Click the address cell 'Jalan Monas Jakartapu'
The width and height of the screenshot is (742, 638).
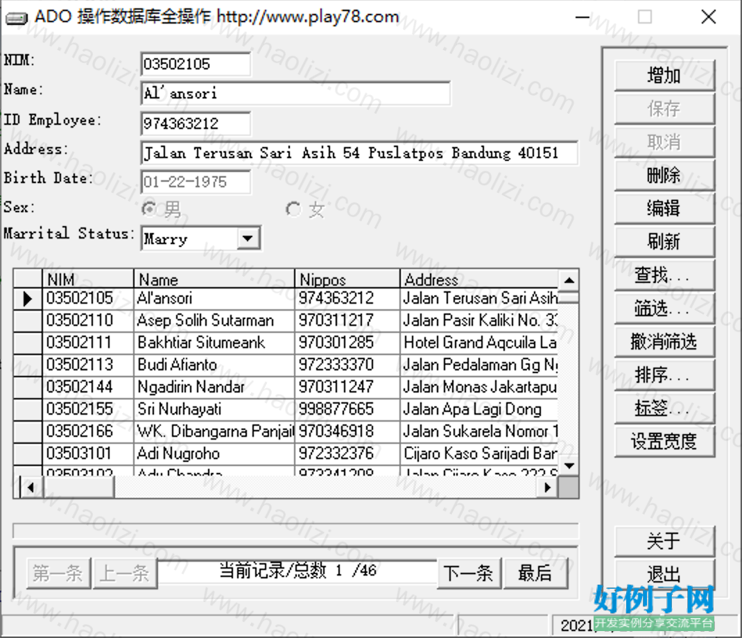(479, 388)
